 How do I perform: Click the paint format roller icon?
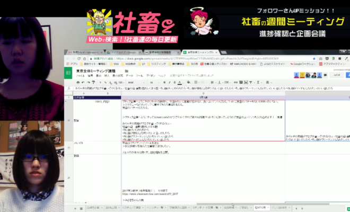click(92, 82)
